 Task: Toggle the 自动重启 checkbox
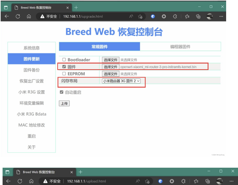point(62,92)
